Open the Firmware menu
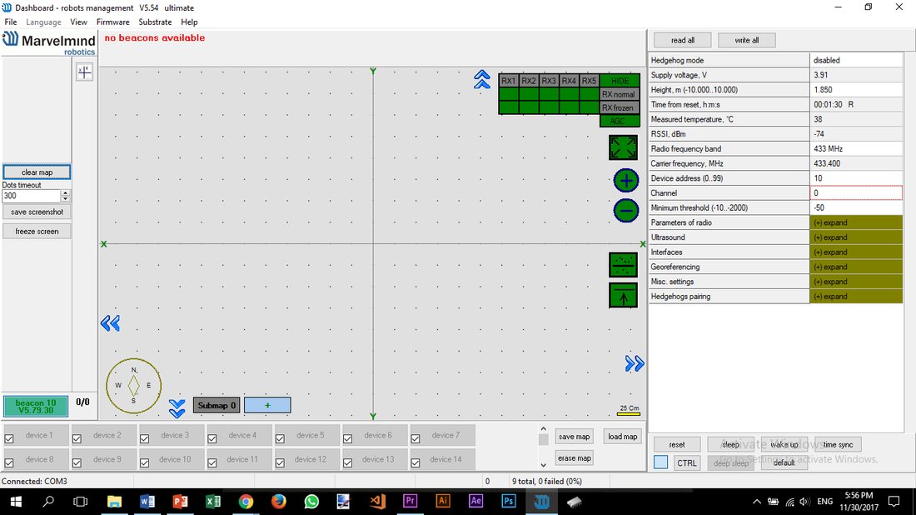This screenshot has width=916, height=515. tap(112, 22)
